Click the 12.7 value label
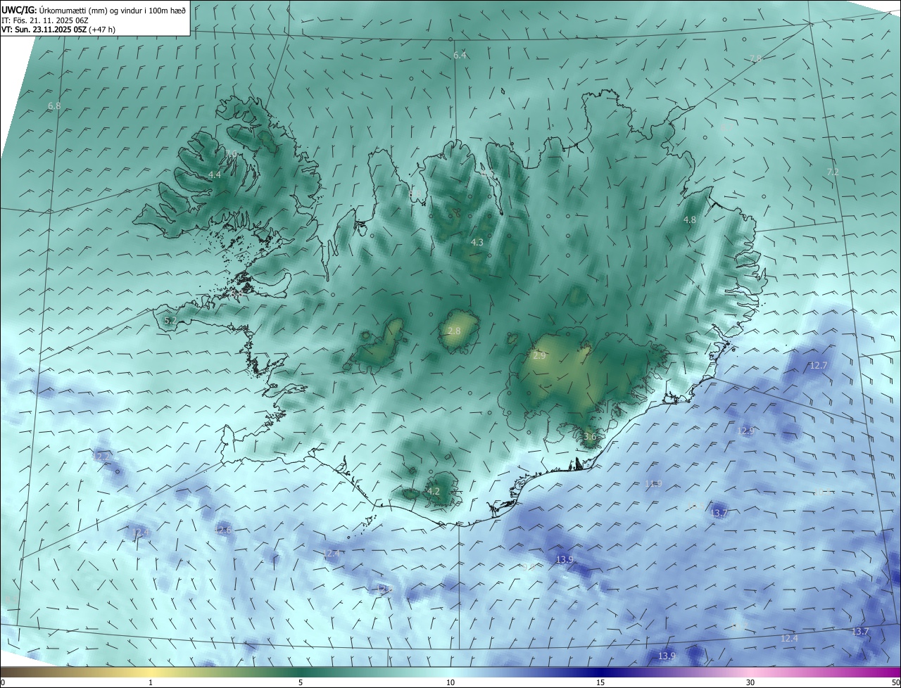 point(819,365)
